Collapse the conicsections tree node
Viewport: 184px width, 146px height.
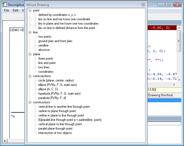tap(30, 76)
